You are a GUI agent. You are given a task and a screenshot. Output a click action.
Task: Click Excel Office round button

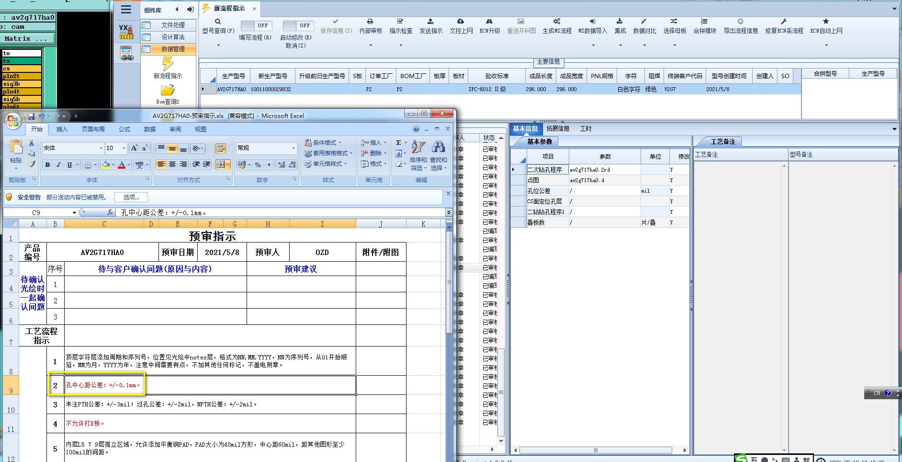coord(13,121)
